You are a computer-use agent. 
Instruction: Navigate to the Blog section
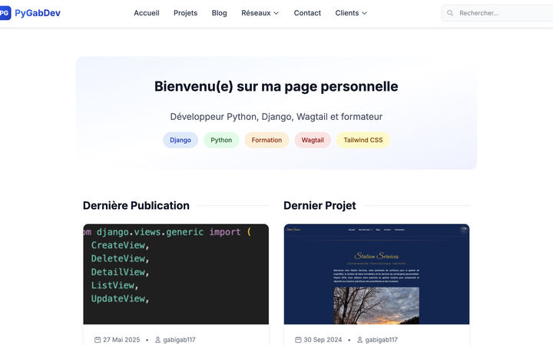point(220,13)
